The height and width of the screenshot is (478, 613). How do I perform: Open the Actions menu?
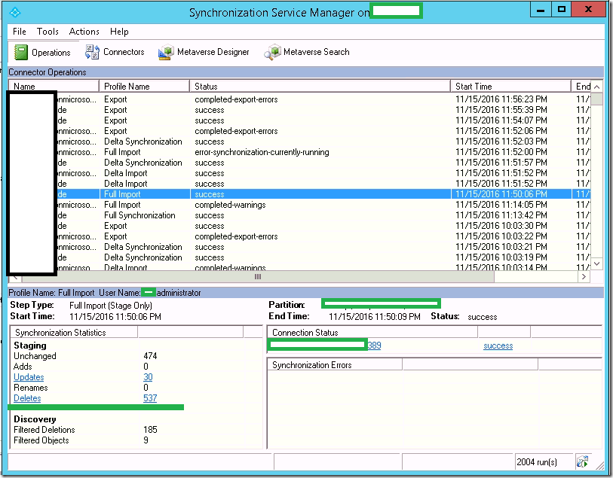tap(84, 32)
